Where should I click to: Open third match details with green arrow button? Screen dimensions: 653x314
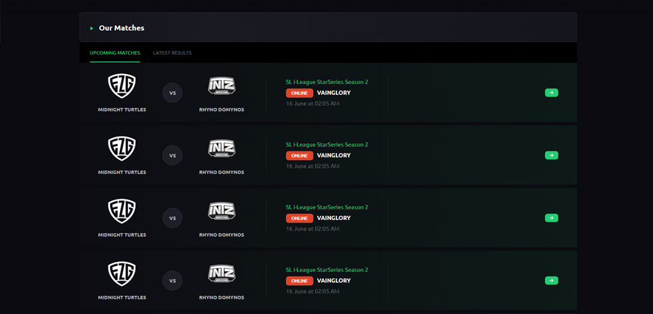click(552, 218)
